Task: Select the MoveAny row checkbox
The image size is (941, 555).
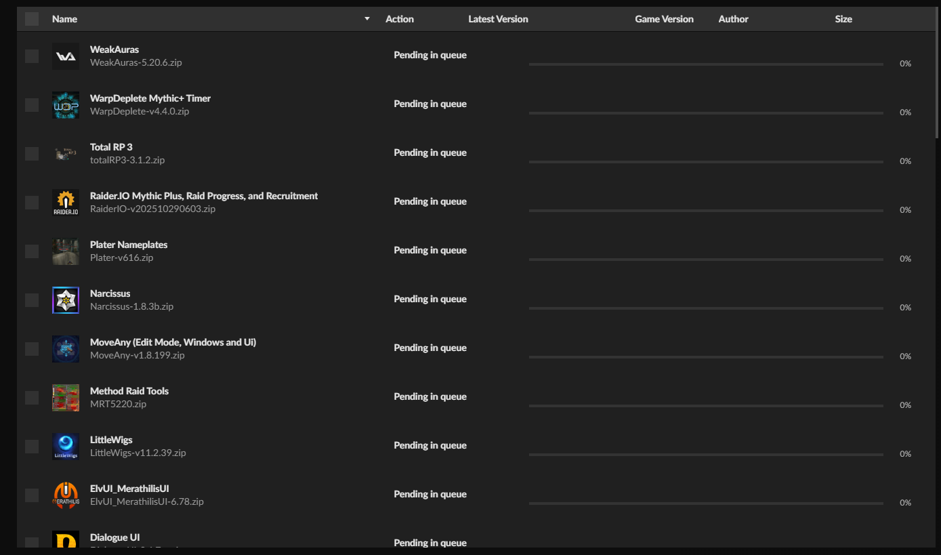Action: pyautogui.click(x=32, y=349)
